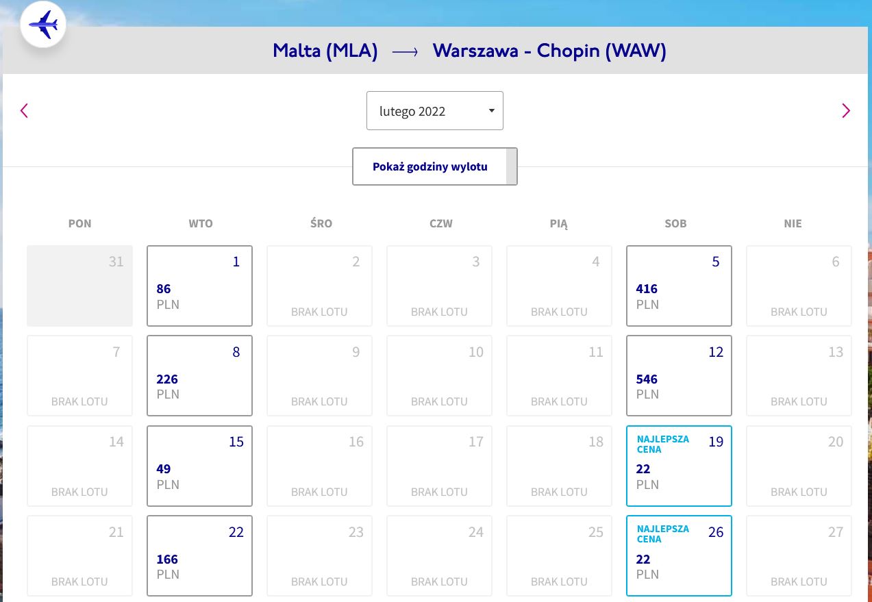Image resolution: width=872 pixels, height=602 pixels.
Task: Open the lutego 2022 month dropdown
Action: [435, 111]
